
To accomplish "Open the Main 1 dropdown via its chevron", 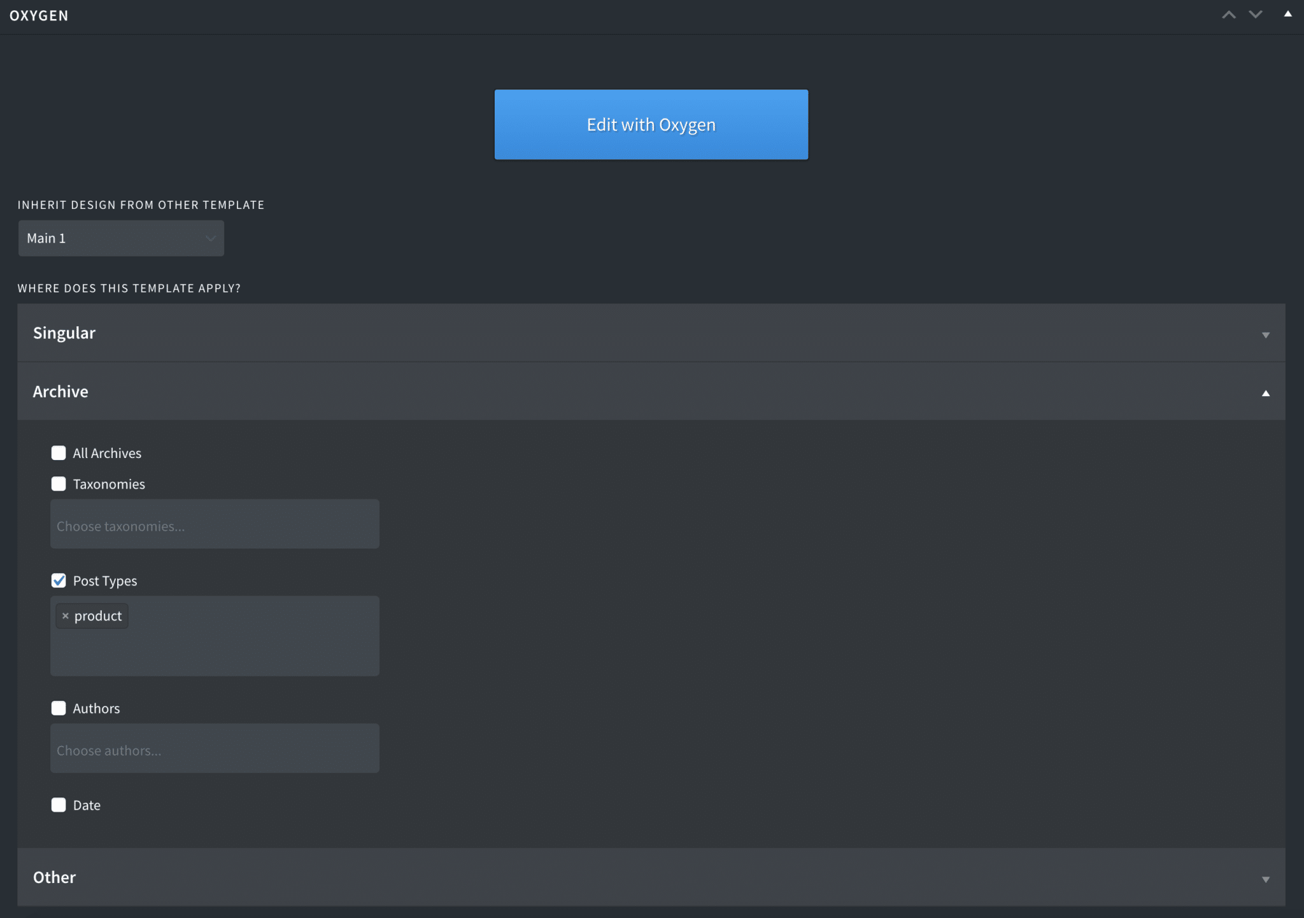I will 211,238.
